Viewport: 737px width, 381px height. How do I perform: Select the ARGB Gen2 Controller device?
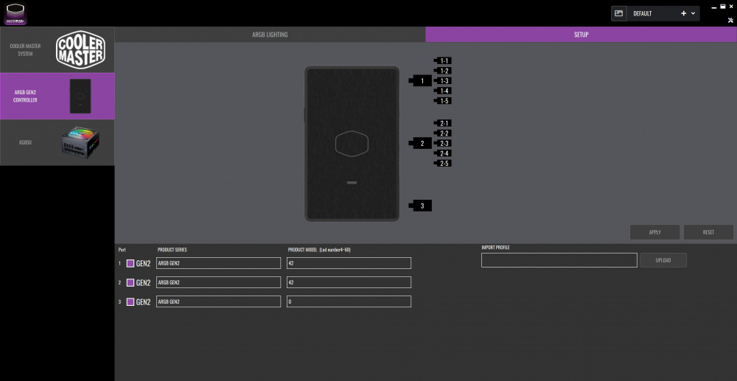pyautogui.click(x=57, y=96)
